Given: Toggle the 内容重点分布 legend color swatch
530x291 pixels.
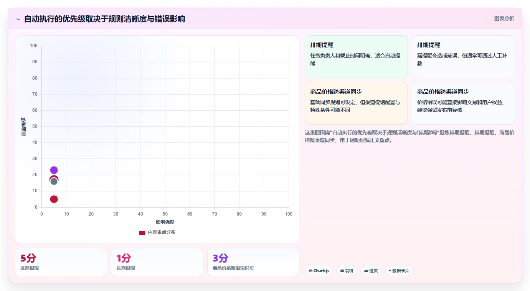Looking at the screenshot, I should 142,232.
